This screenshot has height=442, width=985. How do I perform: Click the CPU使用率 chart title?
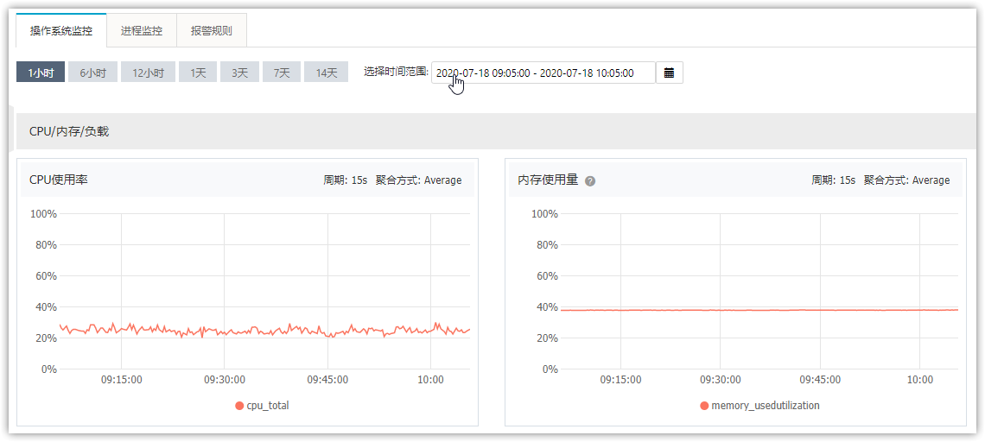tap(59, 180)
